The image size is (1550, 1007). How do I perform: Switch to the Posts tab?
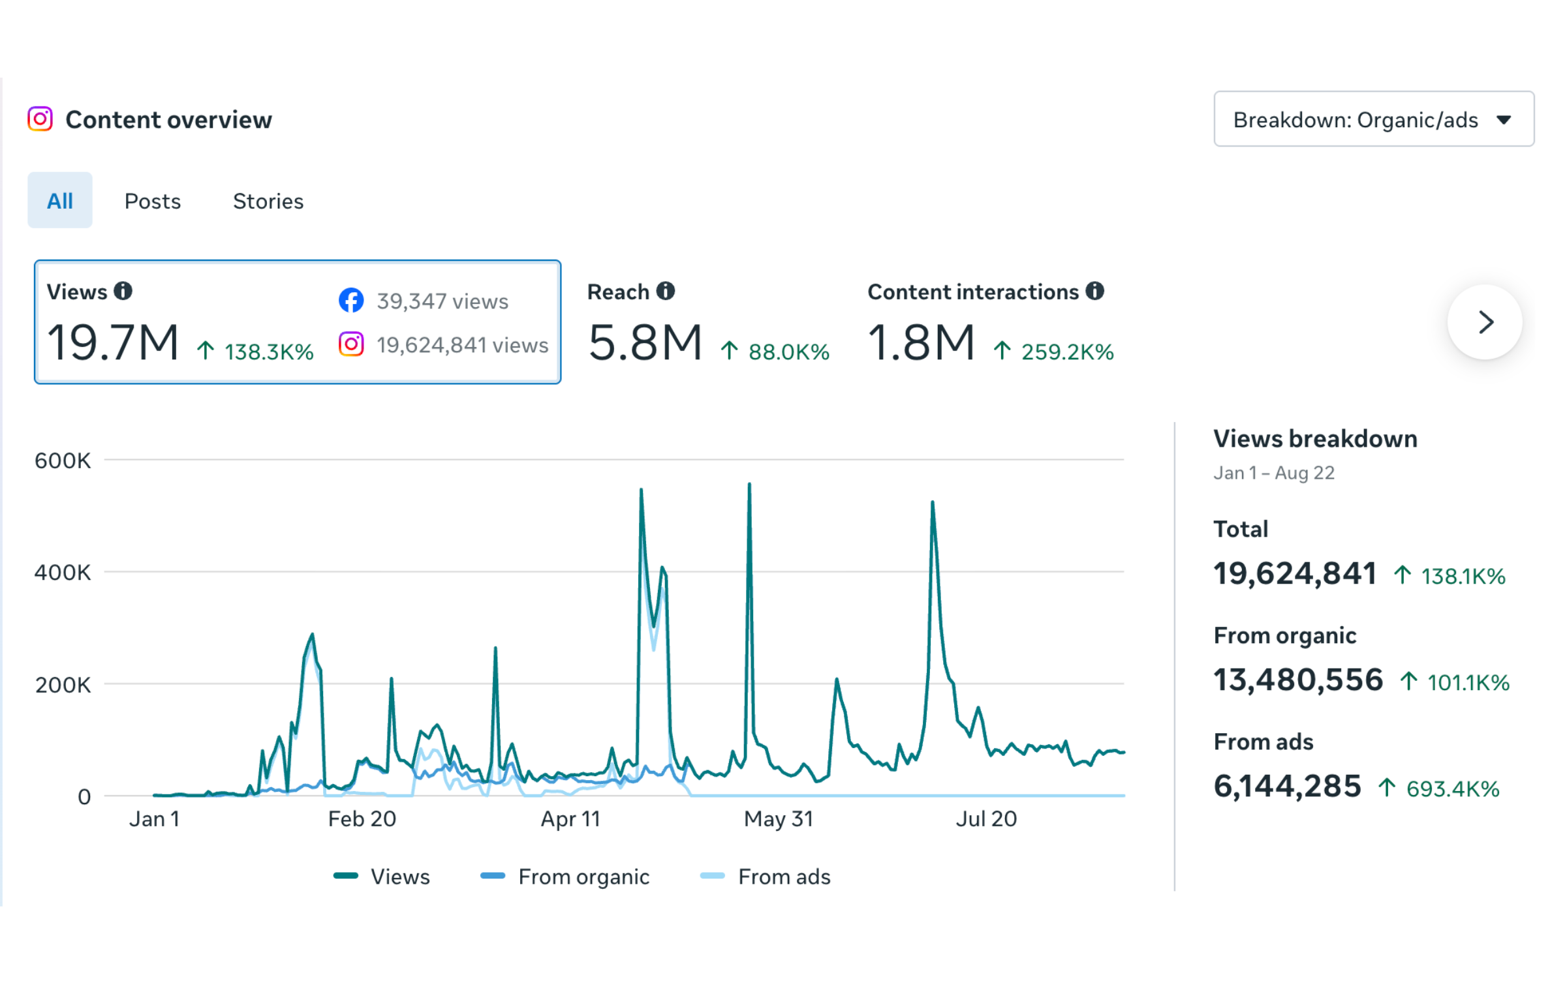153,201
